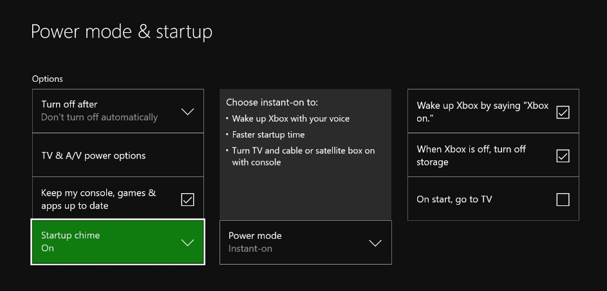
Task: Select the "Keep my console, games & apps" label
Action: [98, 199]
